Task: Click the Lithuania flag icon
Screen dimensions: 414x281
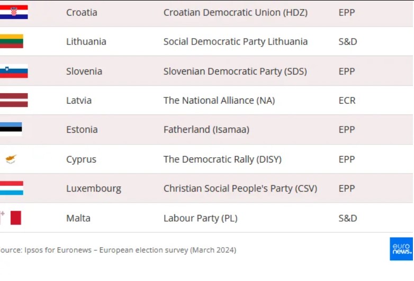Action: click(x=12, y=41)
